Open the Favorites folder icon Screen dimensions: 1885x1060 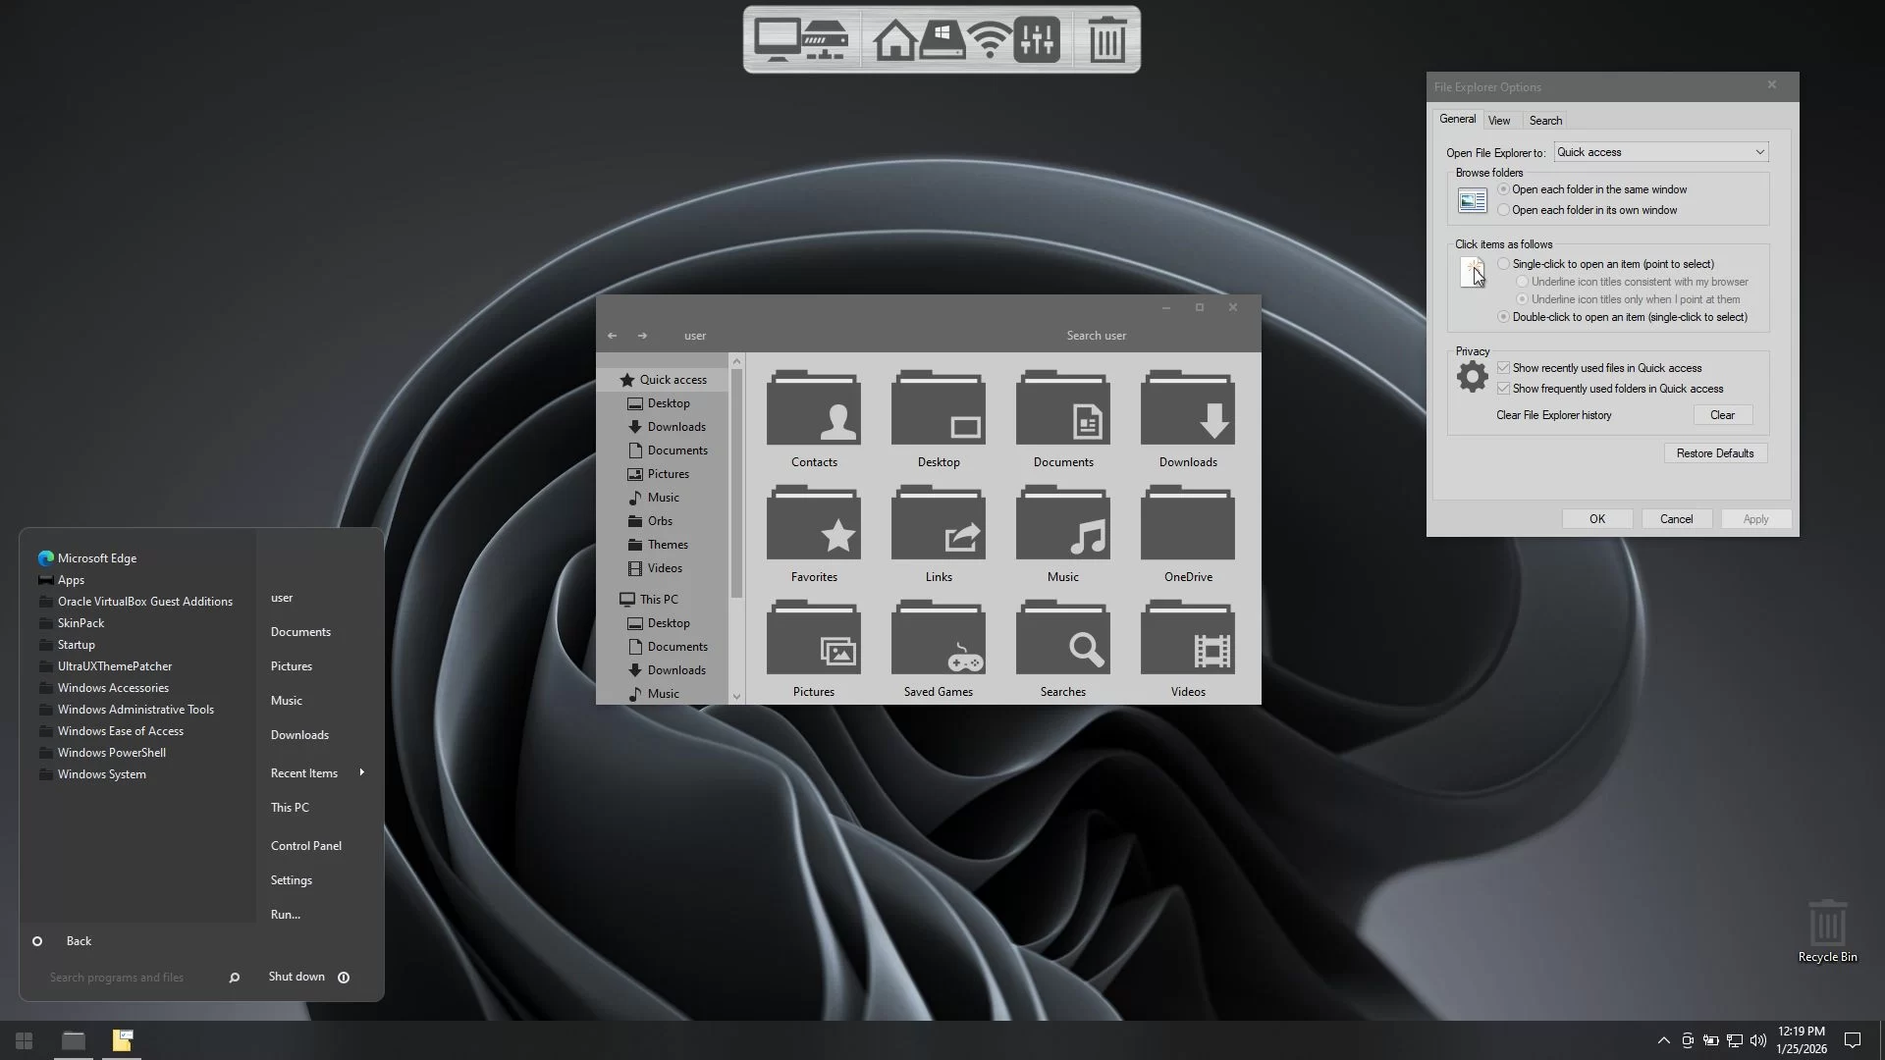coord(814,525)
